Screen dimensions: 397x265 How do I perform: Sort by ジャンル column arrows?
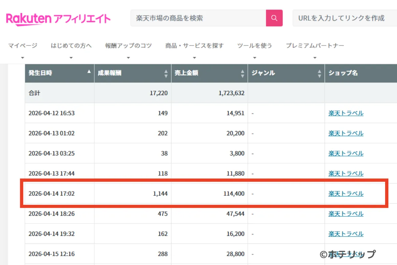pyautogui.click(x=319, y=74)
